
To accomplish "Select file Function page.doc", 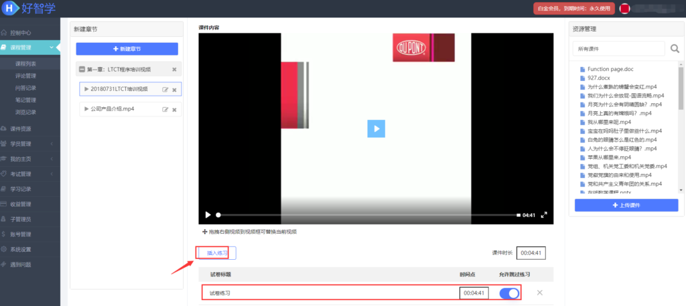I will click(x=611, y=69).
